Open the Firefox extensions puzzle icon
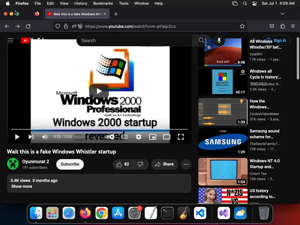 tap(282, 26)
